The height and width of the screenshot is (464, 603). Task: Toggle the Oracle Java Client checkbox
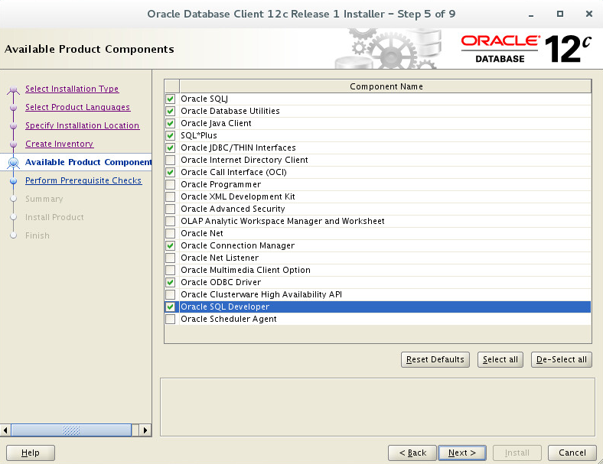point(171,123)
